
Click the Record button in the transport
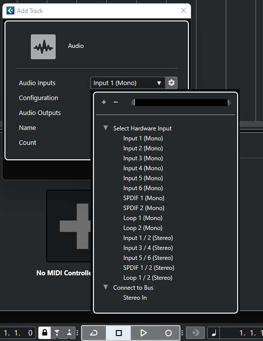point(169,333)
